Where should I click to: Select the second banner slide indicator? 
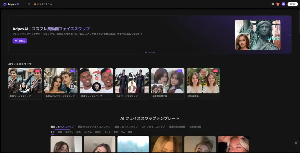(150, 52)
